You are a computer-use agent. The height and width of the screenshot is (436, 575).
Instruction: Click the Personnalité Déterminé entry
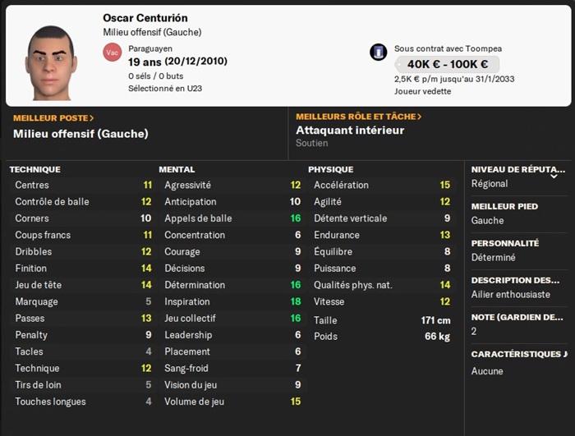tap(494, 257)
